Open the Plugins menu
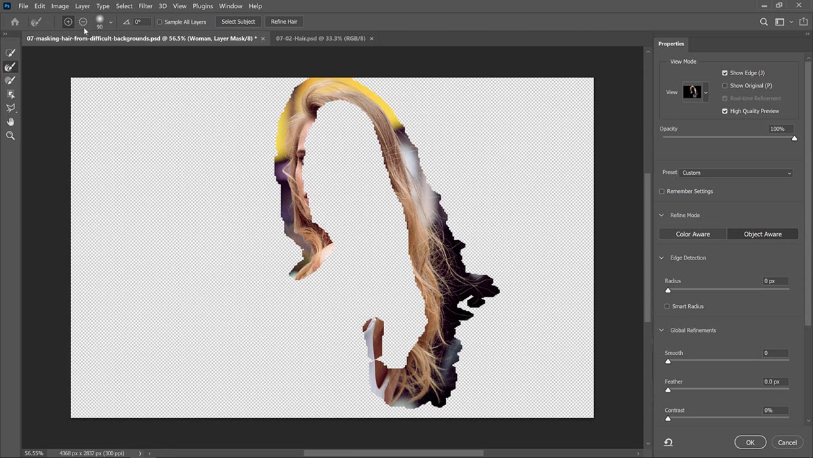This screenshot has height=458, width=813. click(x=203, y=6)
